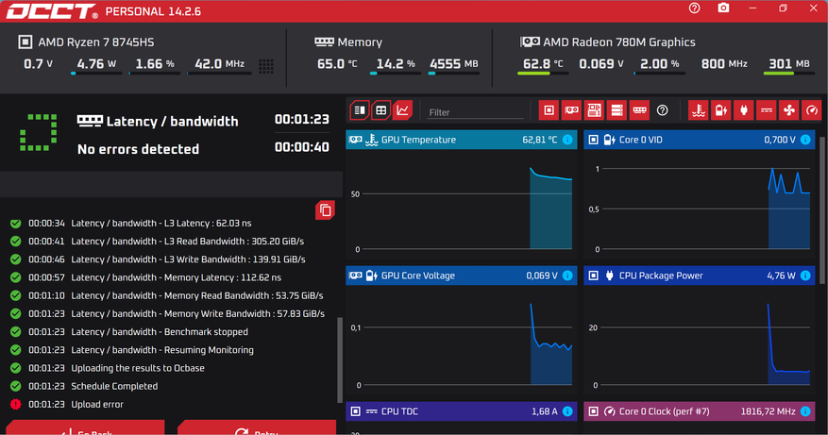
Task: Toggle the memory sensor filter
Action: pos(639,110)
